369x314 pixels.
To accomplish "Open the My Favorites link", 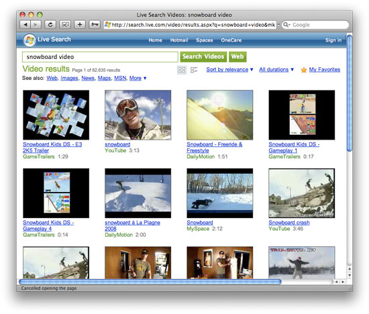I will (325, 70).
